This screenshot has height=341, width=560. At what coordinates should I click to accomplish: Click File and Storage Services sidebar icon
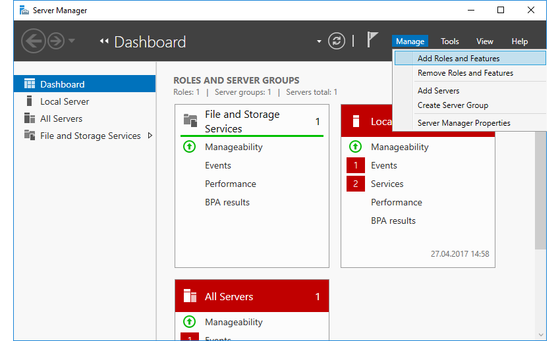pos(29,135)
